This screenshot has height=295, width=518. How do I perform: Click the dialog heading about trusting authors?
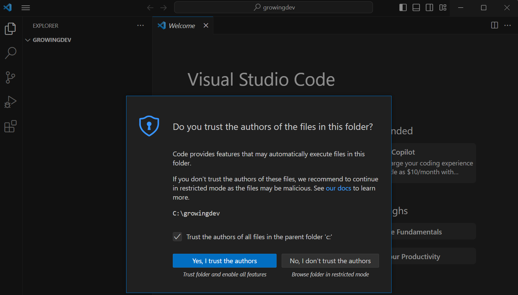click(x=273, y=127)
